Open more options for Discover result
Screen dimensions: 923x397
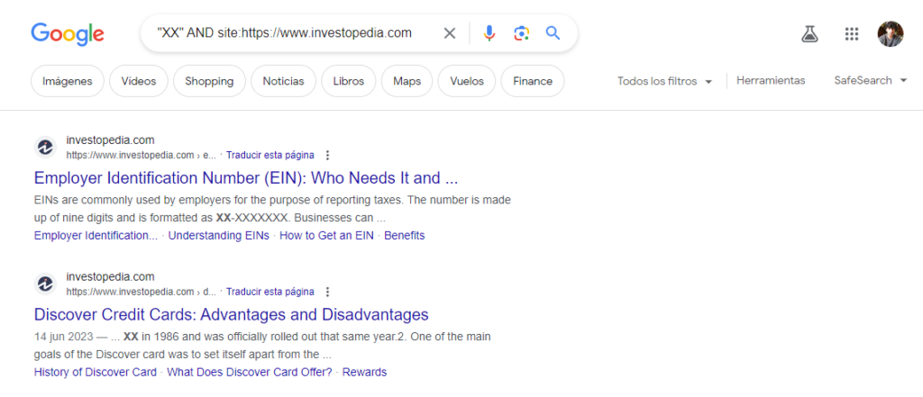(x=328, y=292)
